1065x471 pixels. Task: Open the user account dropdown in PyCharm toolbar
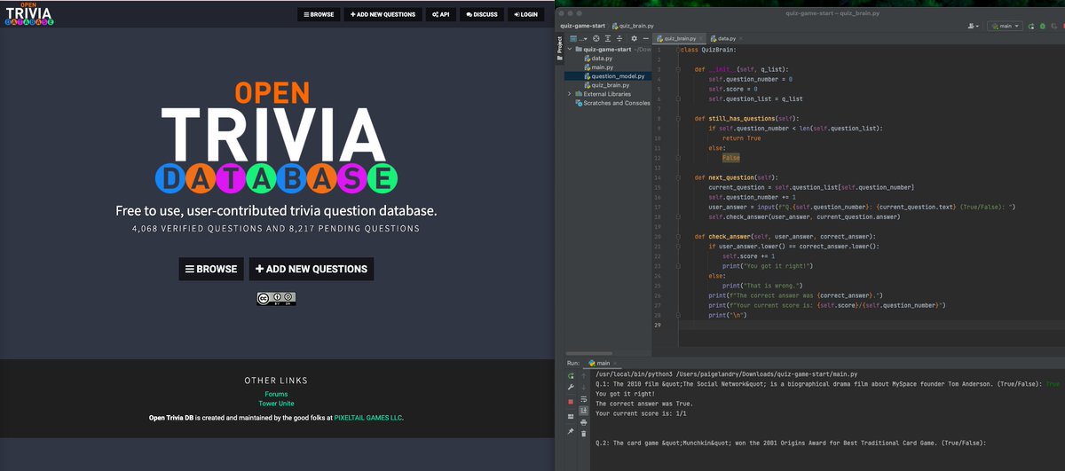click(974, 26)
